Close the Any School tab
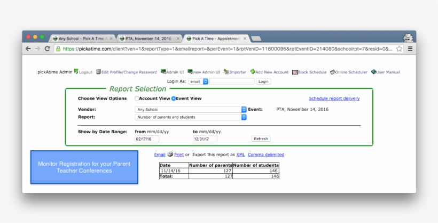The image size is (438, 223). click(x=111, y=39)
